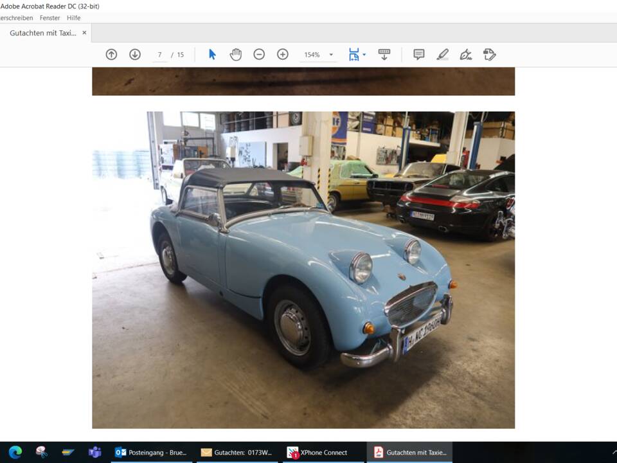Expand the page display options chevron

tap(364, 55)
